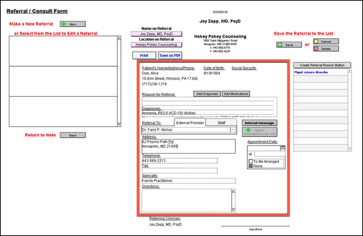Viewport: 363px width, 236px height.
Task: Click Add to External Provider List
Action: [259, 132]
